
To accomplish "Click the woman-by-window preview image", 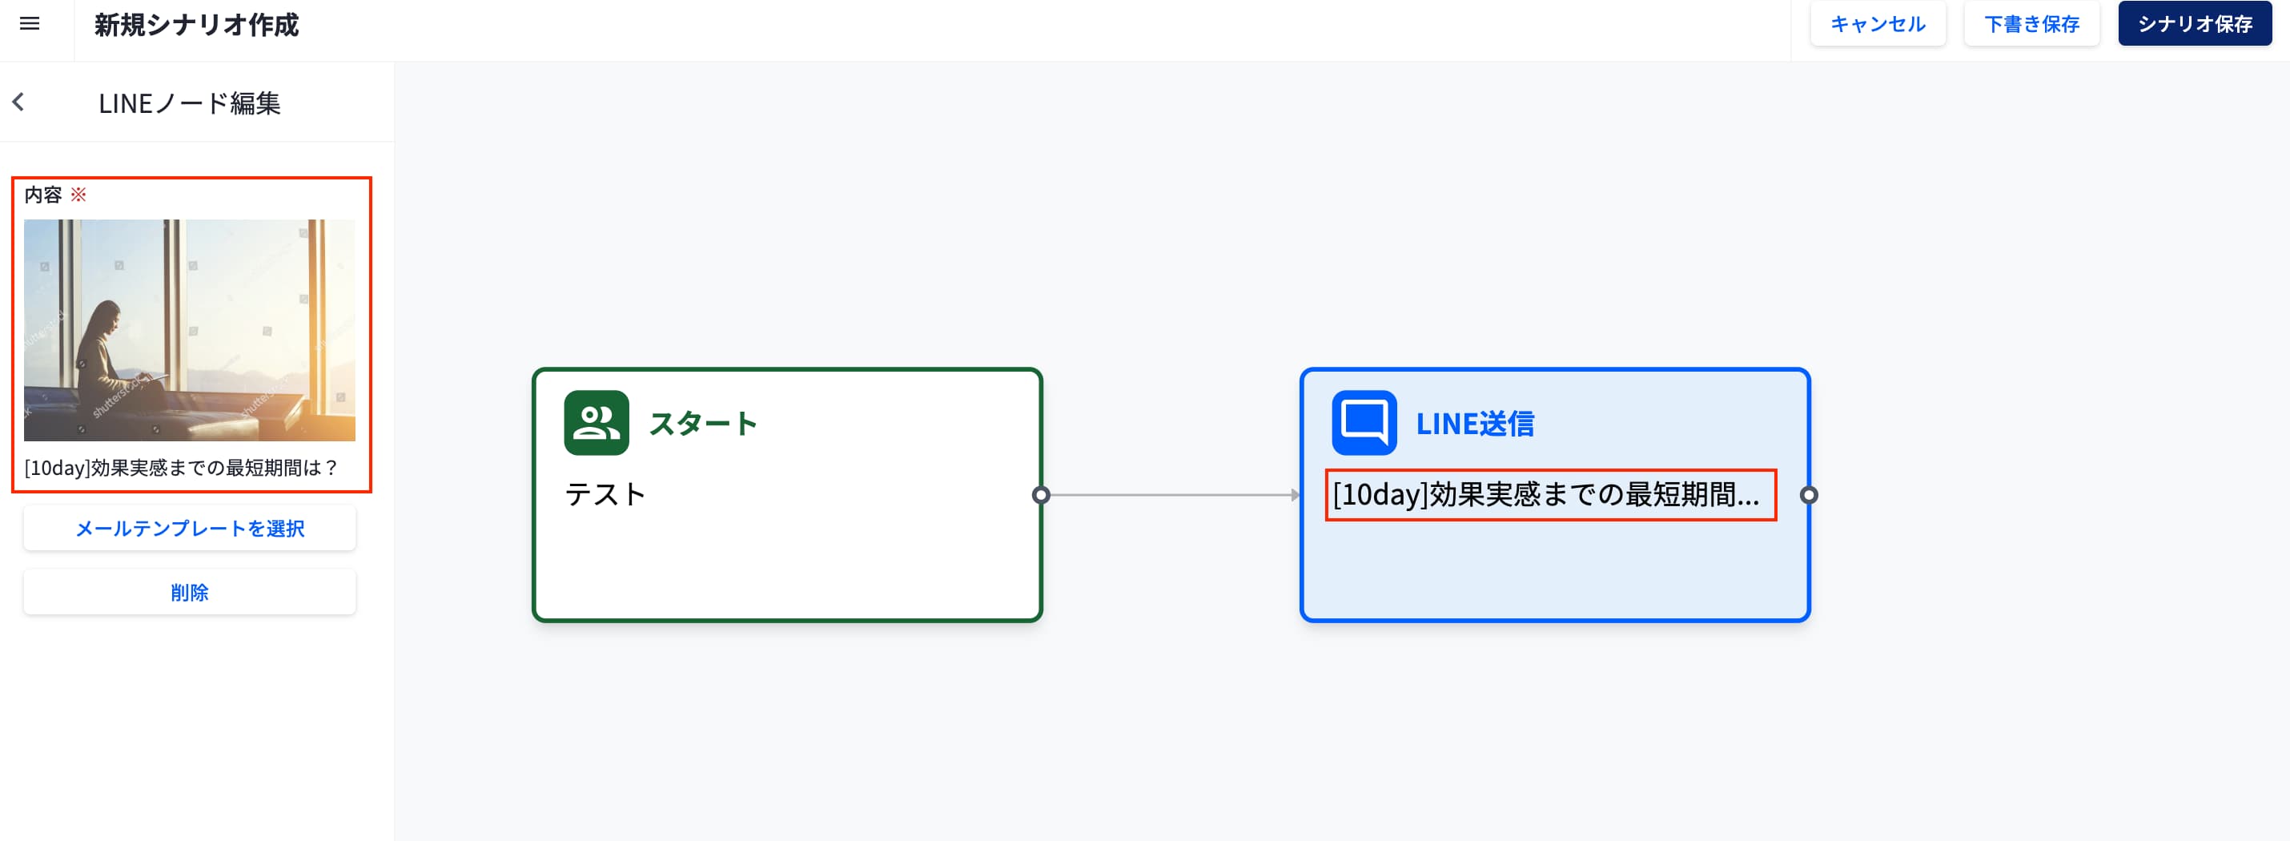I will (x=189, y=330).
